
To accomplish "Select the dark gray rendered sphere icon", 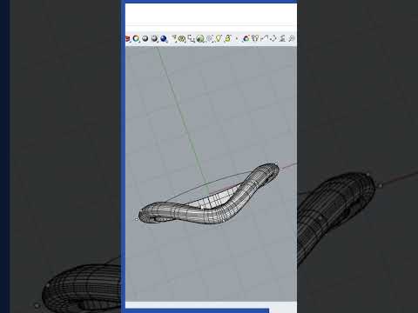I will 155,38.
